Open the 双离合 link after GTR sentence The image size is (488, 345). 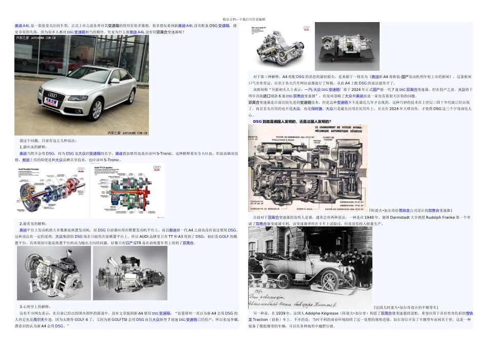coord(188,243)
